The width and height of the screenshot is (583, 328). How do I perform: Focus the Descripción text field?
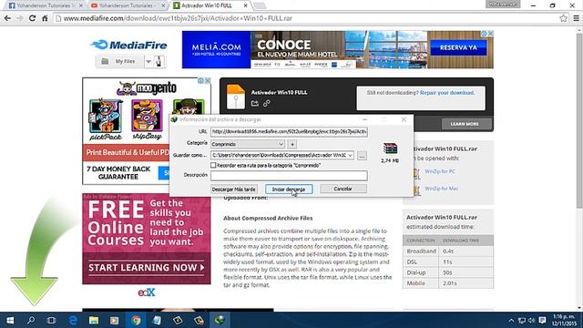click(x=289, y=175)
